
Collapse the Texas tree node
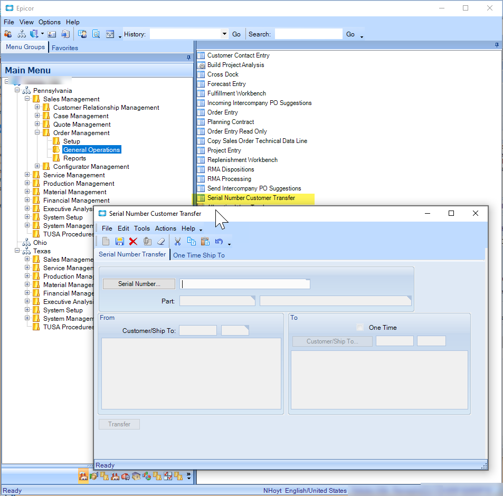click(x=17, y=251)
